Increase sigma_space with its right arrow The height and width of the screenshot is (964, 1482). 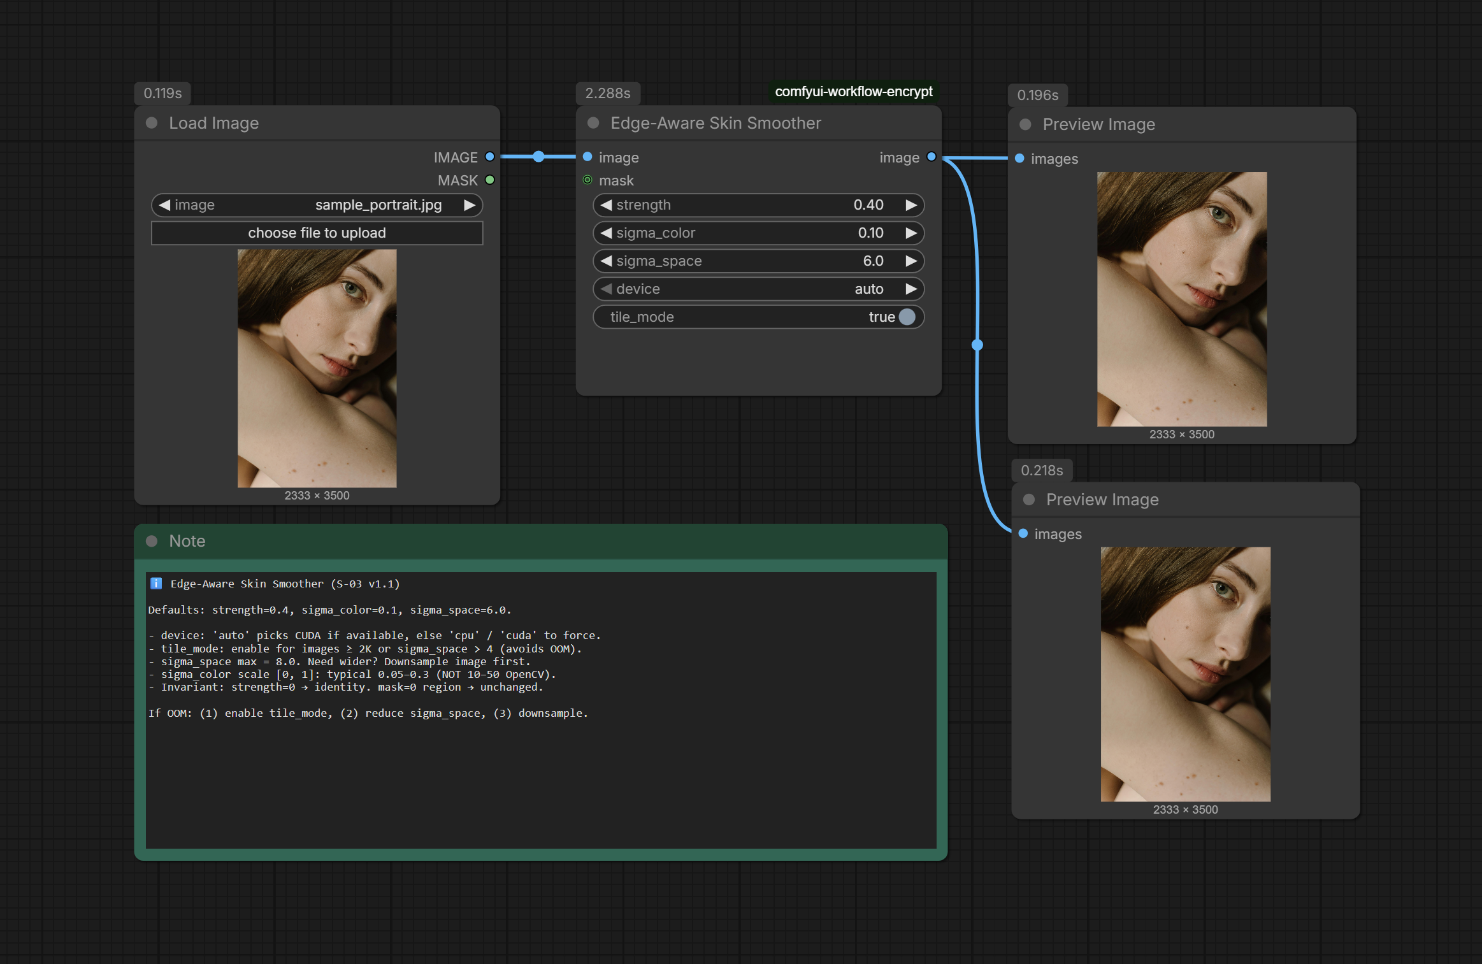point(911,261)
